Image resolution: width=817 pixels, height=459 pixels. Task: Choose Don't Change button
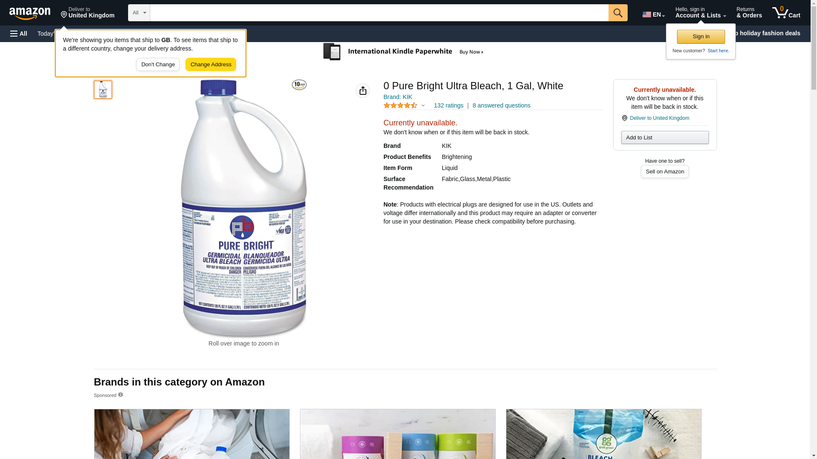point(158,65)
